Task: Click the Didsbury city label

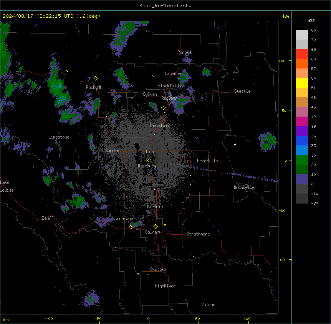Action: [147, 166]
